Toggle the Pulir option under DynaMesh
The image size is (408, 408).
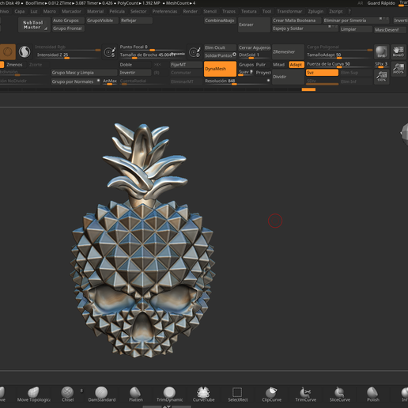(x=261, y=65)
